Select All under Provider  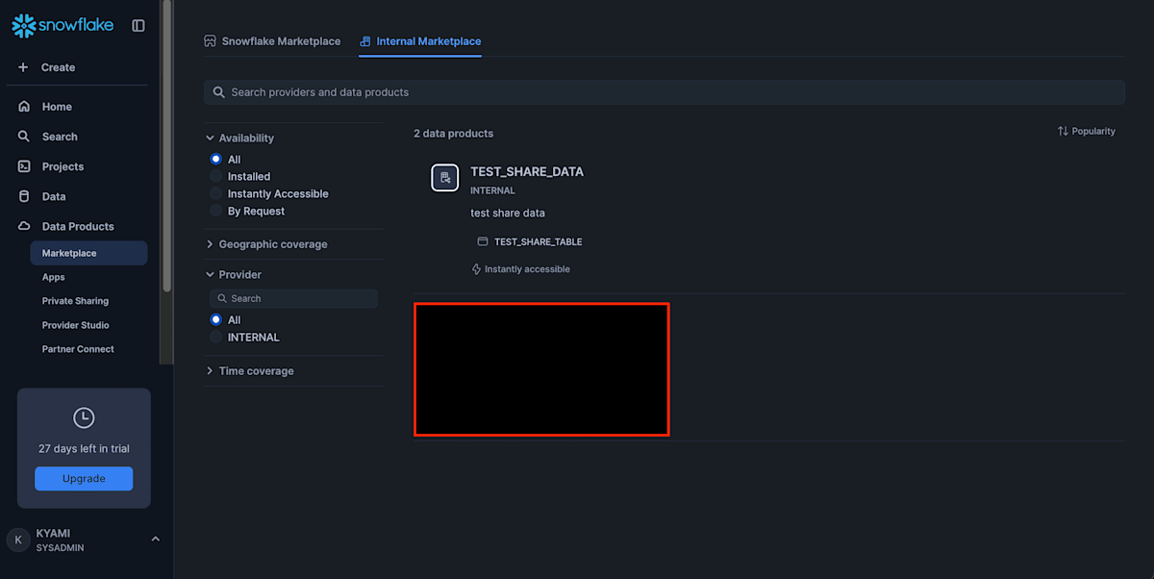coord(216,320)
